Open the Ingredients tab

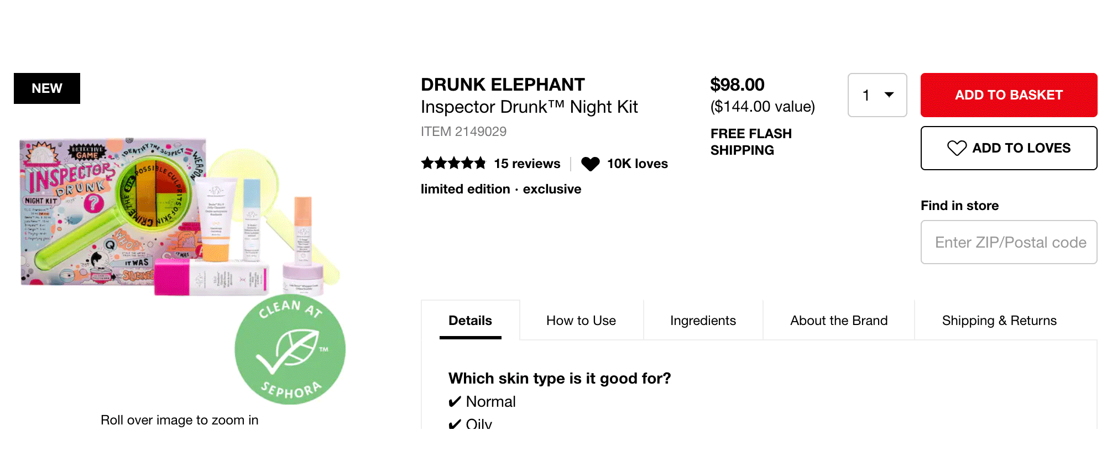703,321
